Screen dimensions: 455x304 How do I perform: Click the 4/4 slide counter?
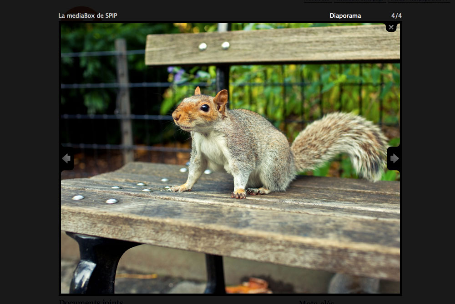pyautogui.click(x=396, y=16)
